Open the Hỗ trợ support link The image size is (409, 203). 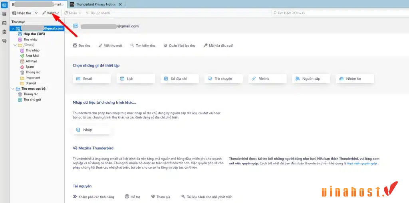(x=133, y=197)
